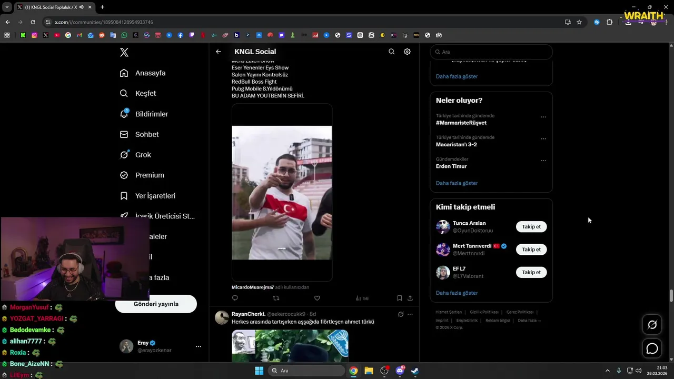Open more options on RayanCherki. post
Screen dimensions: 674x379
(x=410, y=314)
